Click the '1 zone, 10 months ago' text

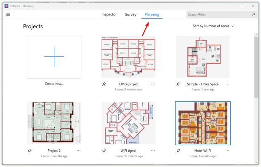[128, 156]
